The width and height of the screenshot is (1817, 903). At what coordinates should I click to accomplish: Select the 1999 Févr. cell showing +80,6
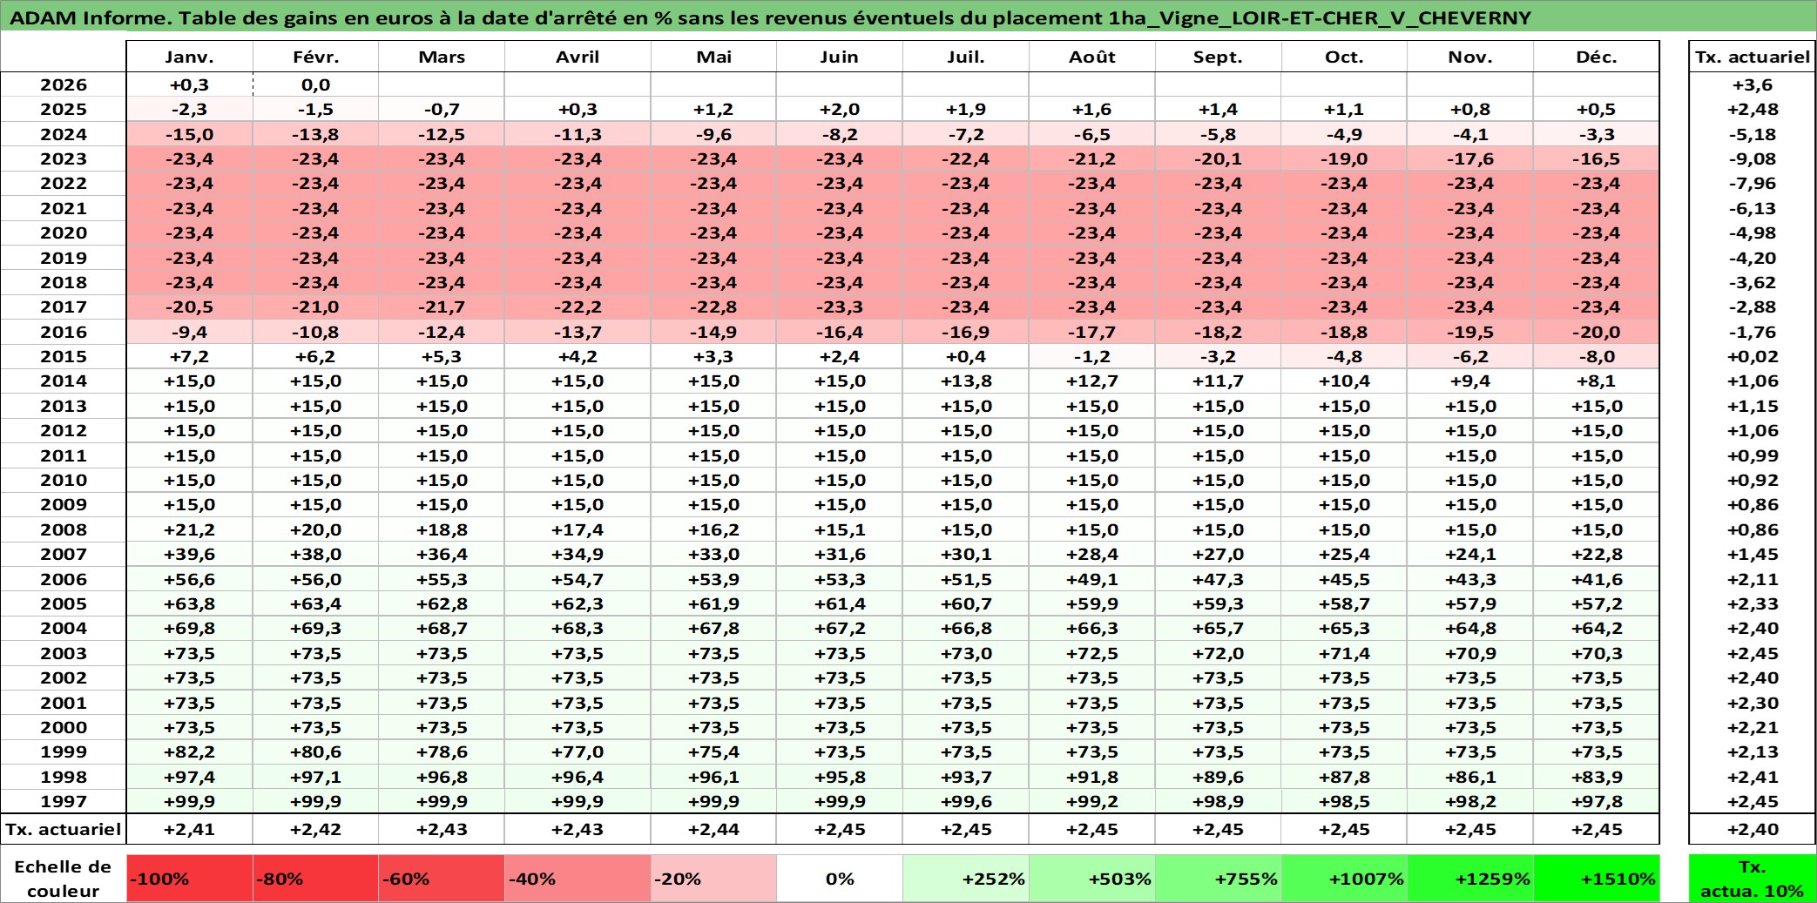point(315,751)
